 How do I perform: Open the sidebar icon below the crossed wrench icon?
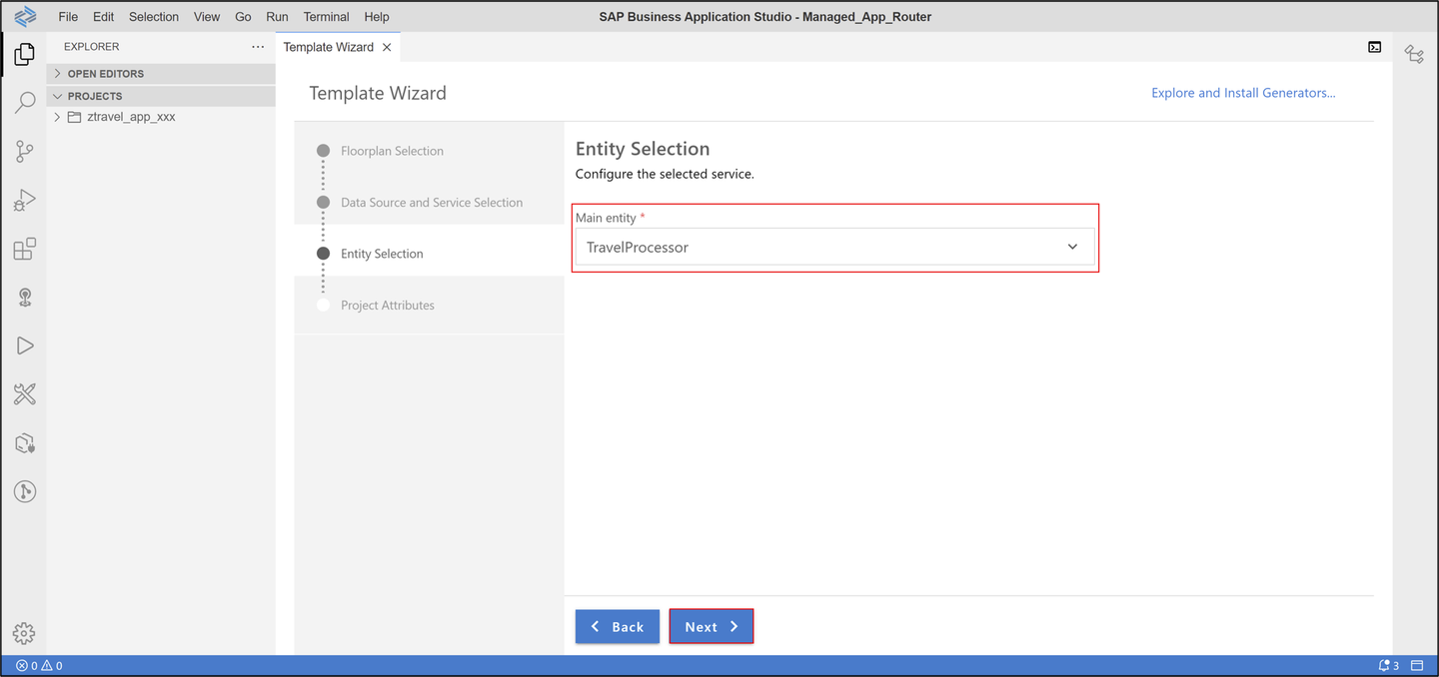point(25,443)
